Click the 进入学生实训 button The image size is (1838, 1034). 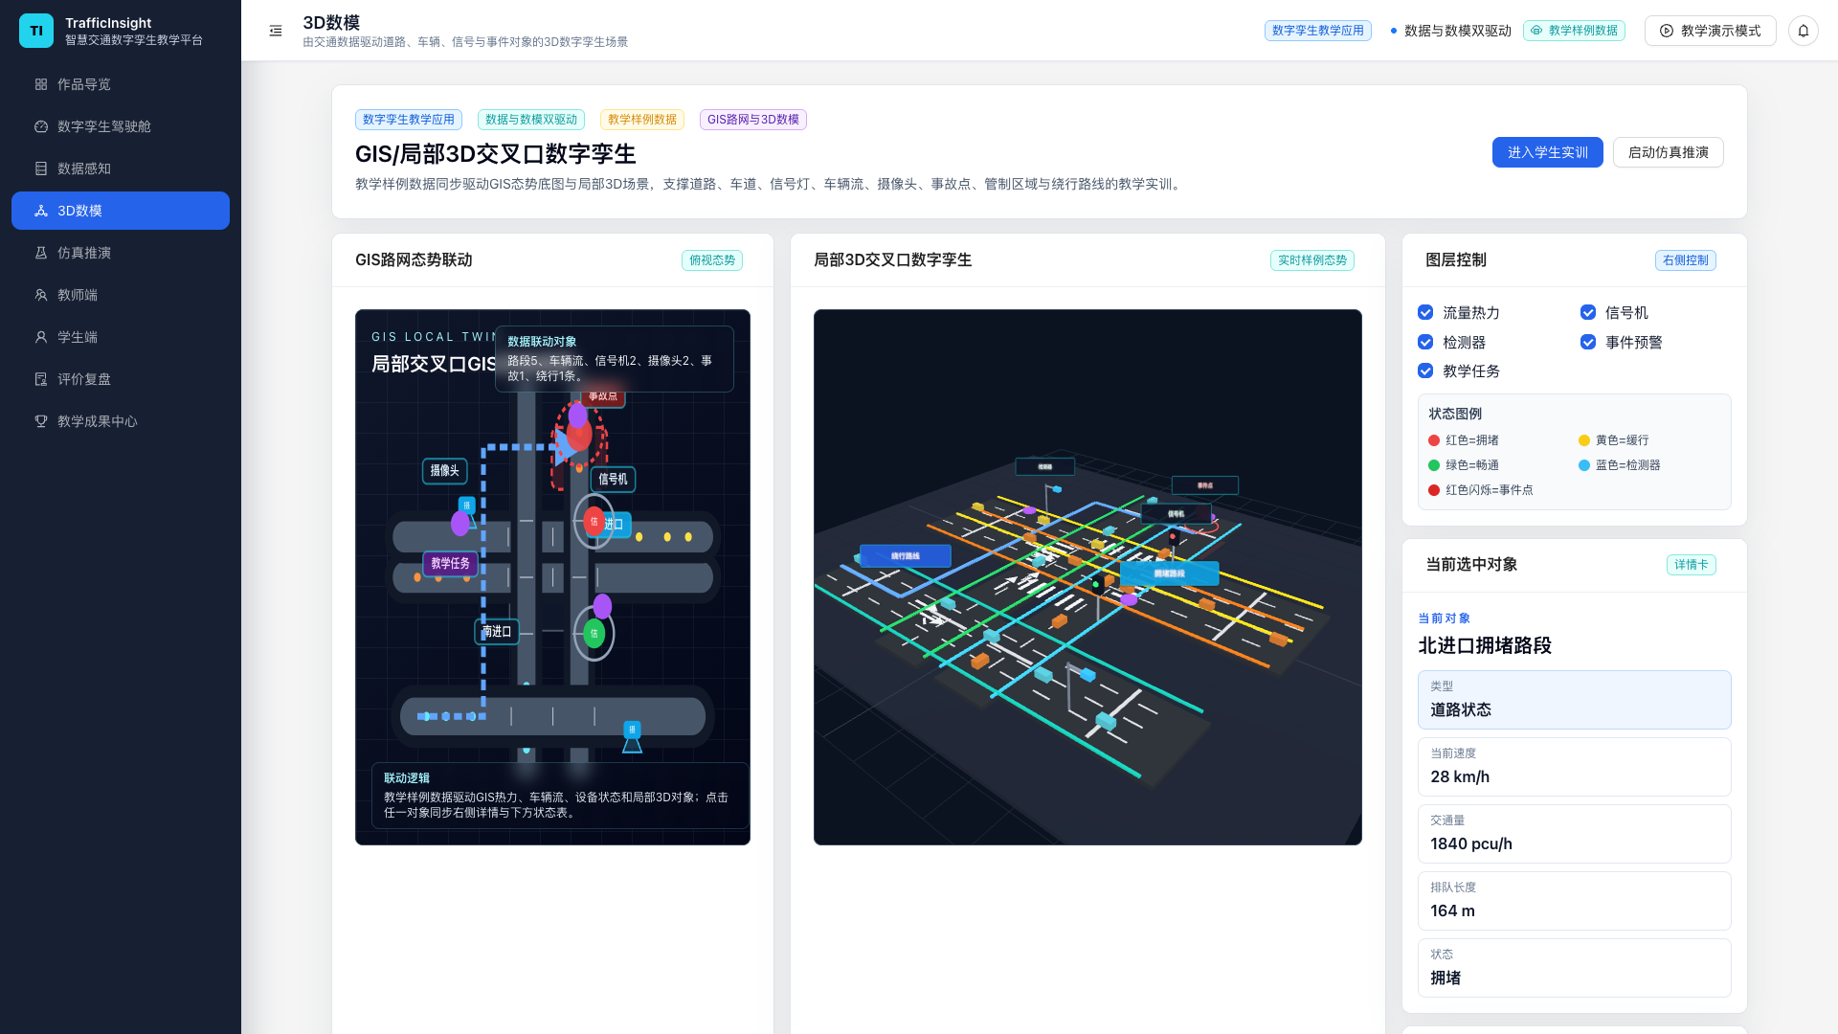pos(1547,152)
